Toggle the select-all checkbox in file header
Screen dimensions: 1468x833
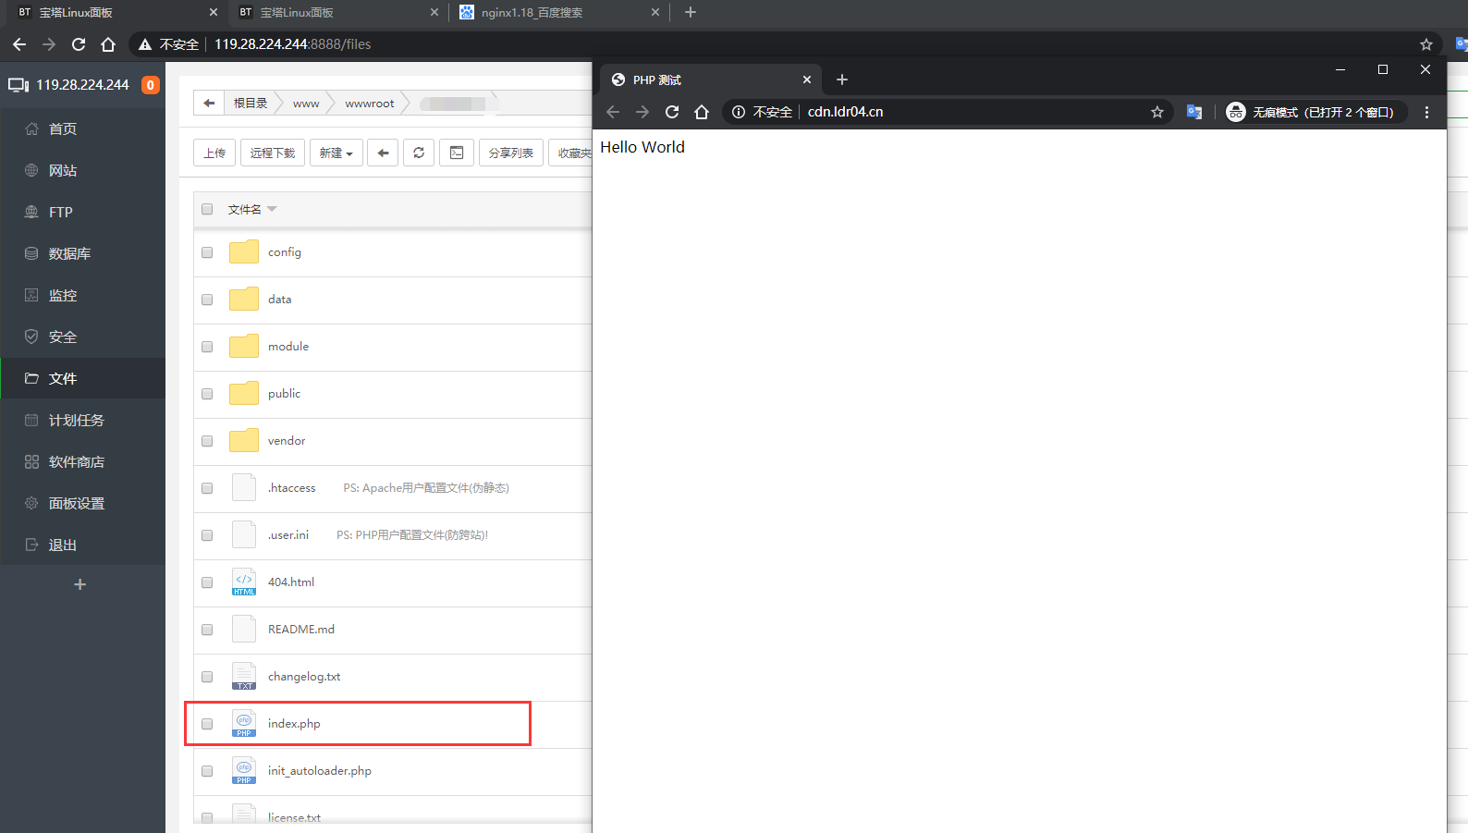tap(207, 209)
